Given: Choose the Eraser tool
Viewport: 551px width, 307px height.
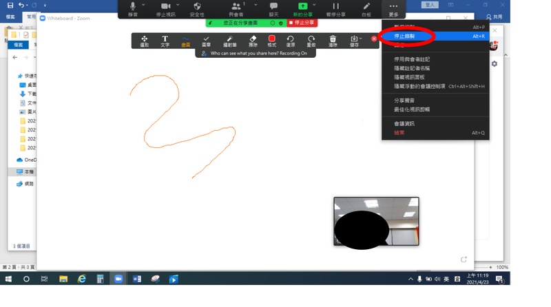Looking at the screenshot, I should 253,41.
